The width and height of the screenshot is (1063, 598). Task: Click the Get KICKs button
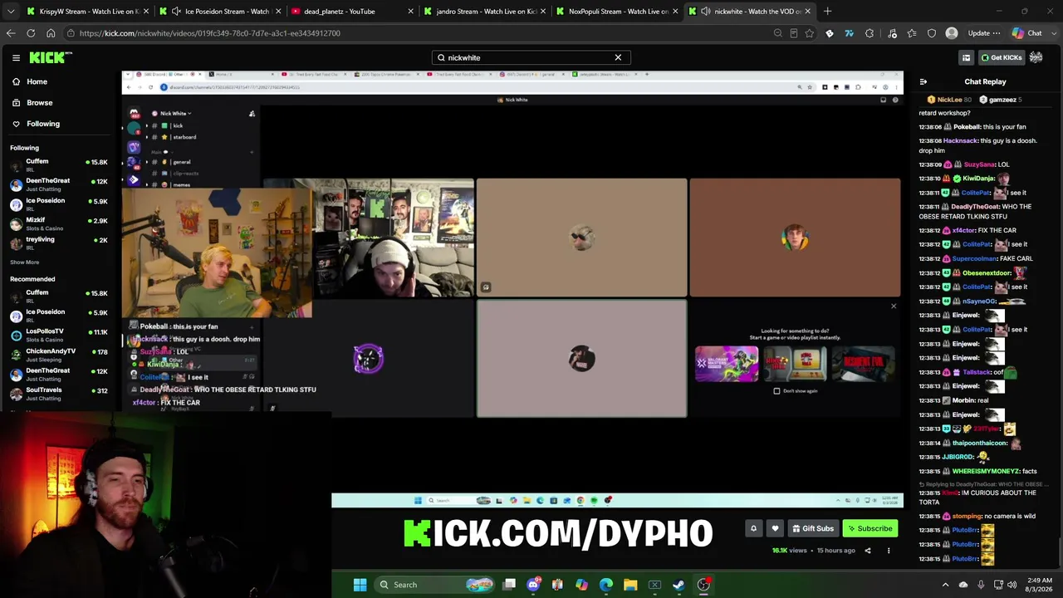click(x=1002, y=57)
